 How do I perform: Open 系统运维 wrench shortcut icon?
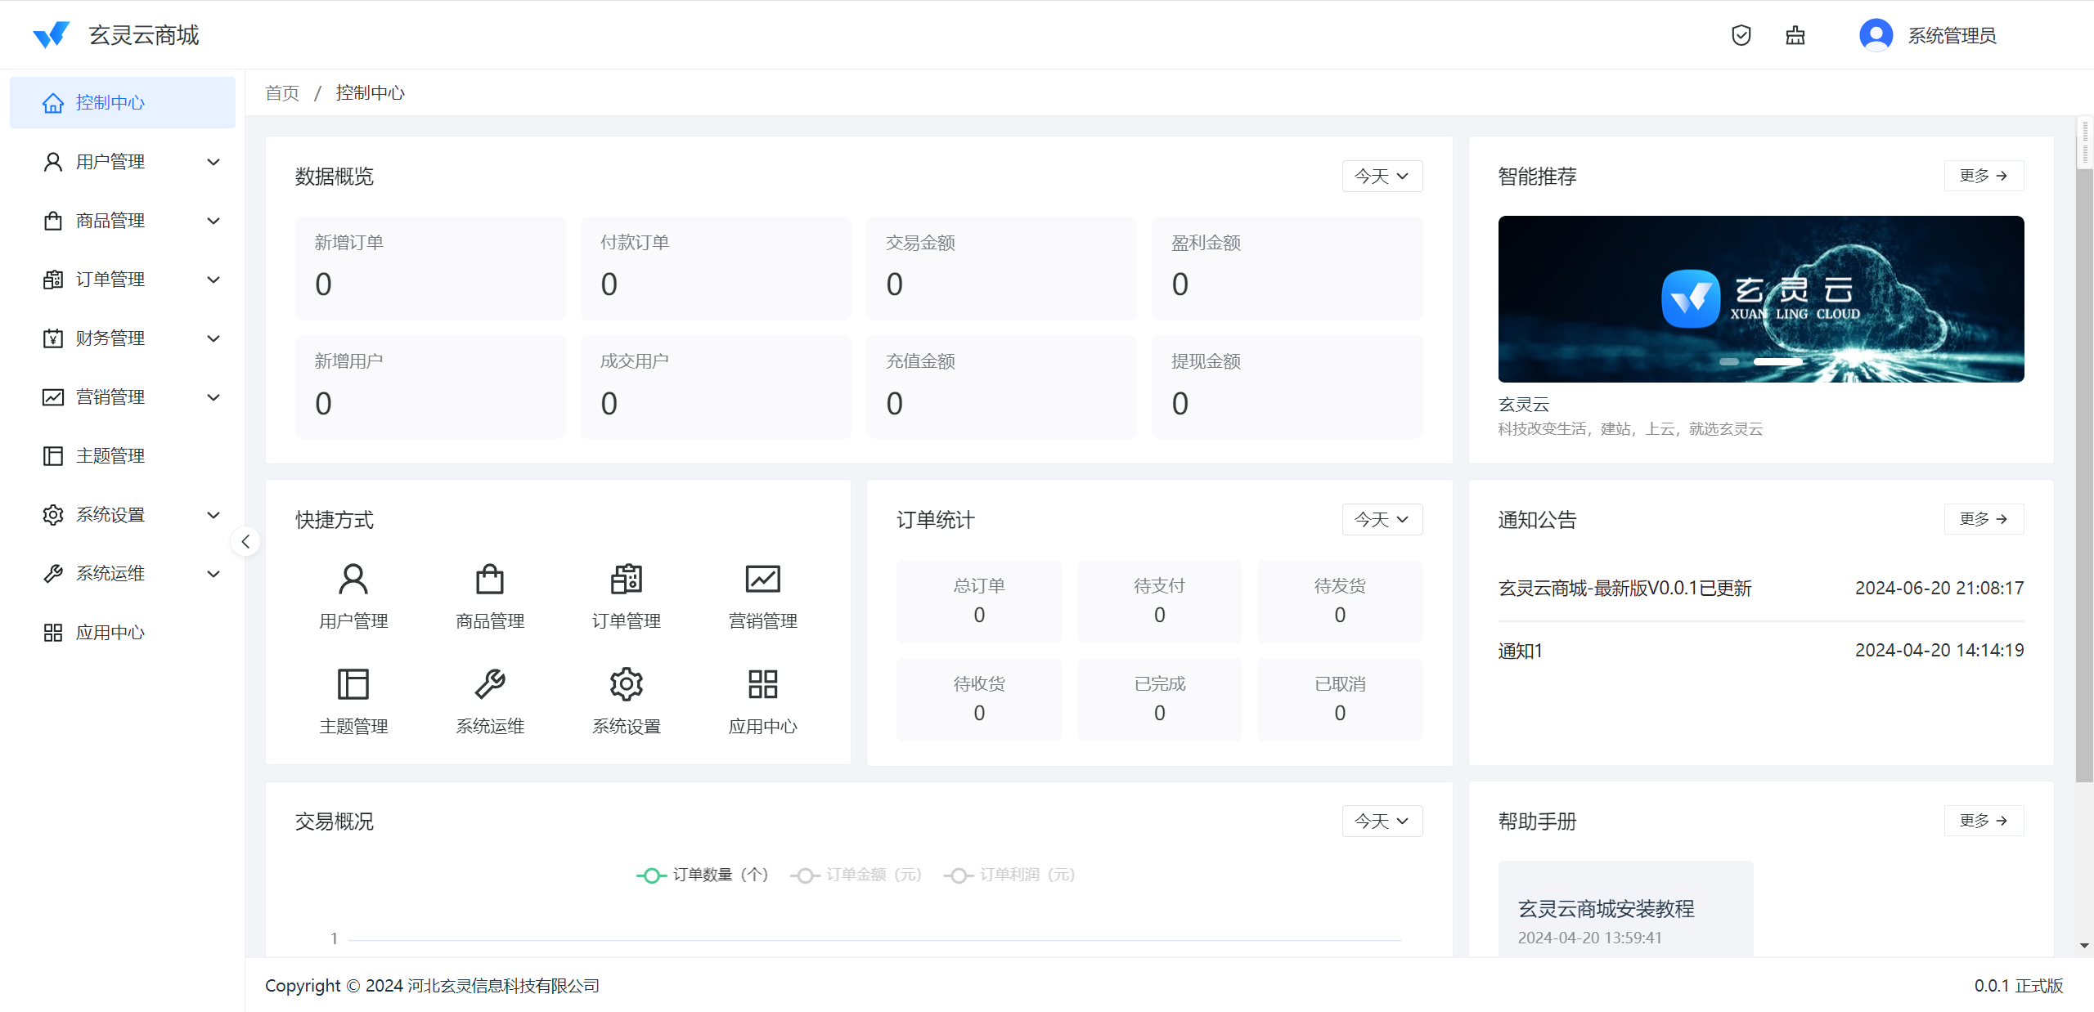tap(490, 684)
